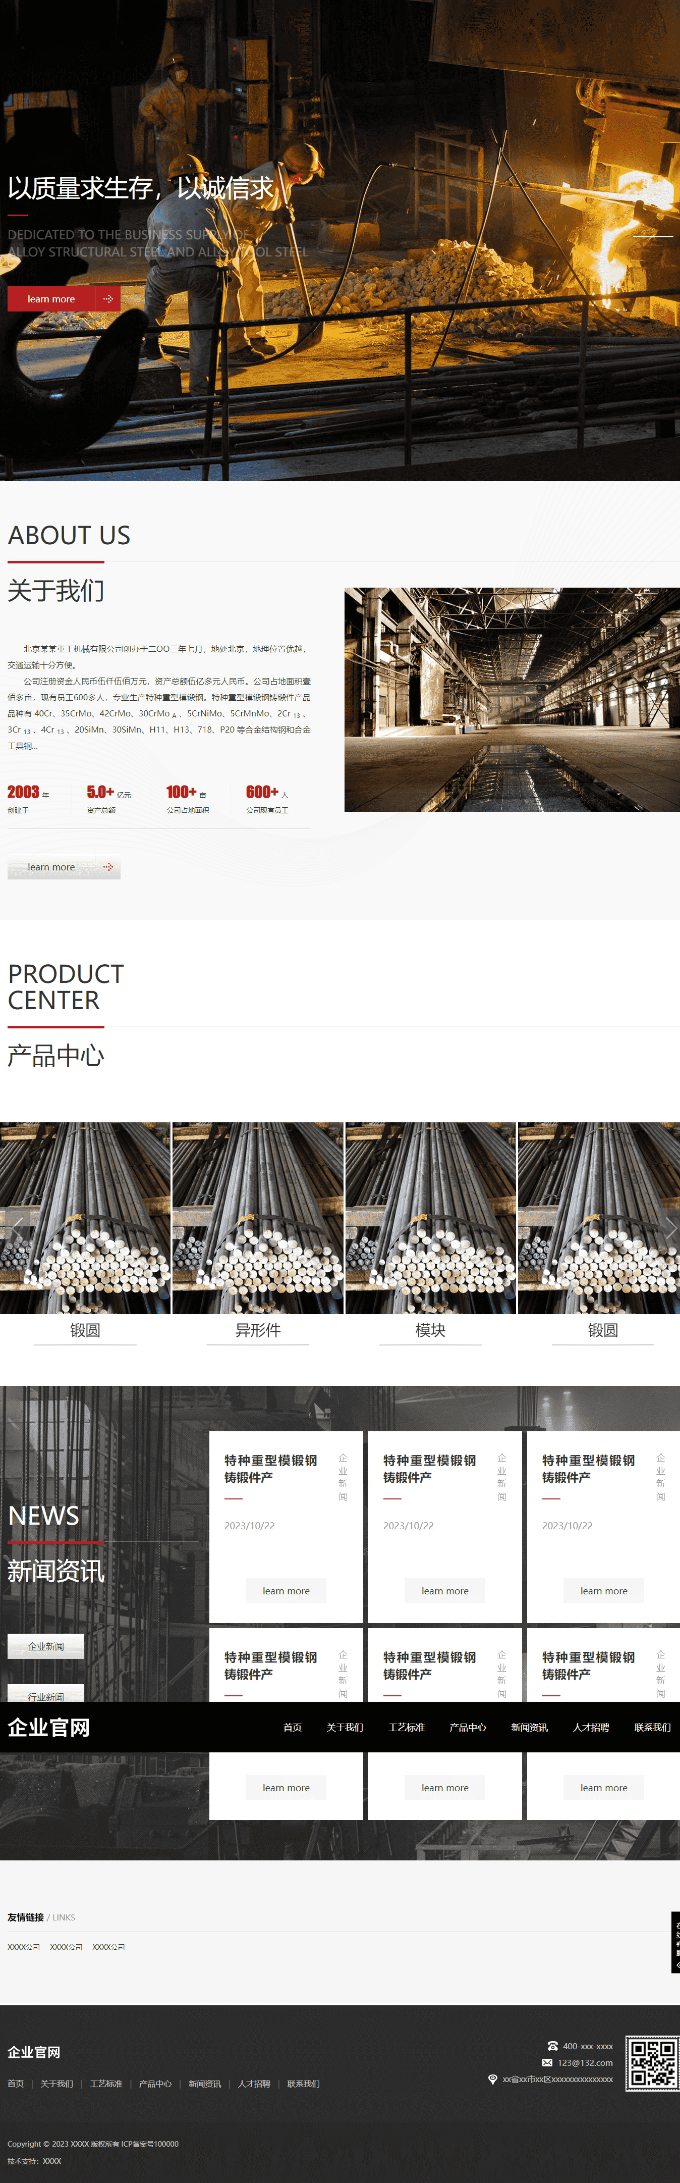Viewport: 680px width, 2183px height.
Task: Click the 工艺标准 link in the footer
Action: tap(106, 2084)
